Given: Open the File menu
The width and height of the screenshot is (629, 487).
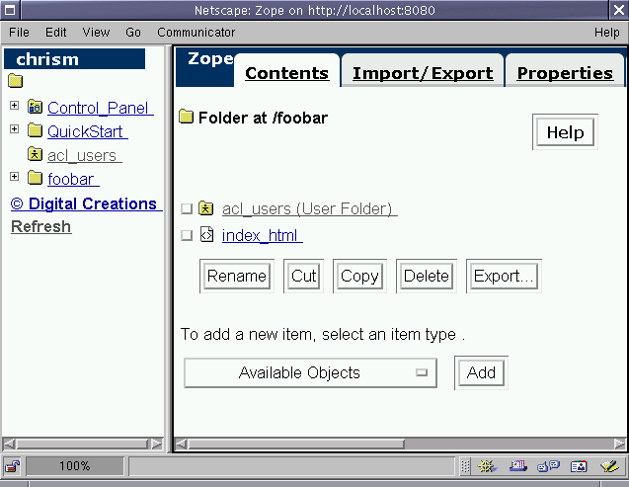Looking at the screenshot, I should tap(19, 32).
